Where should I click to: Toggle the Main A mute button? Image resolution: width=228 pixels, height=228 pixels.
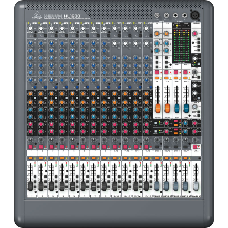tap(195, 147)
